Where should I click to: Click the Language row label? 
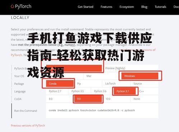click(x=20, y=91)
